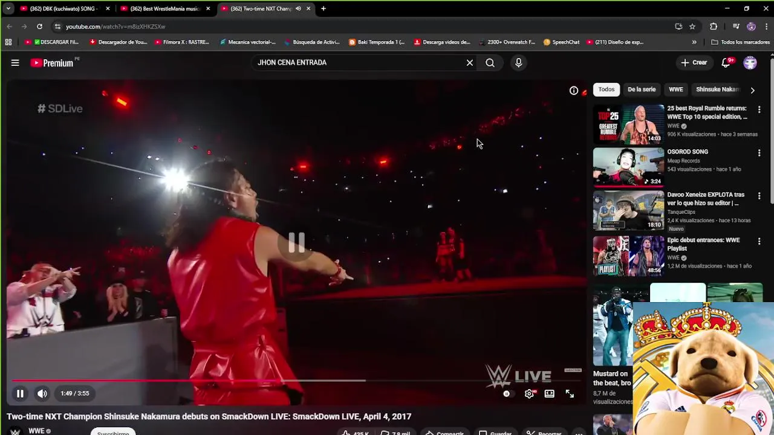Screen dimensions: 774x435
Task: Mute the tab via its audio speaker icon
Action: tap(298, 9)
